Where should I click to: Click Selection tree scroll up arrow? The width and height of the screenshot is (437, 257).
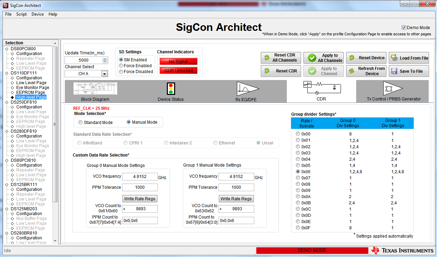[x=55, y=43]
